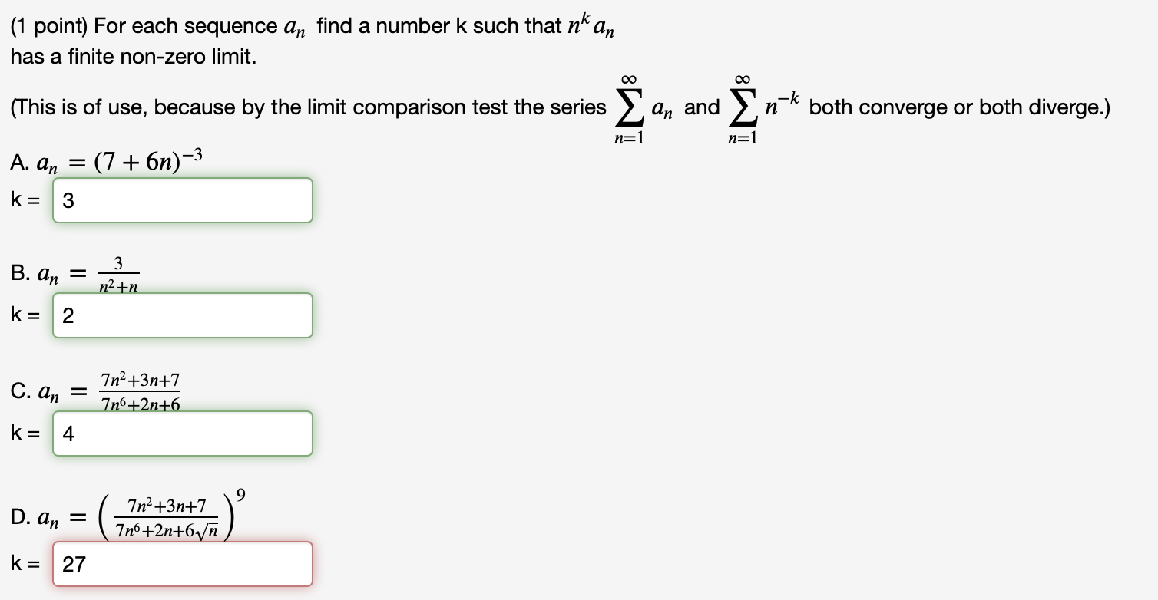
Task: Click the k input field for part B
Action: [182, 315]
